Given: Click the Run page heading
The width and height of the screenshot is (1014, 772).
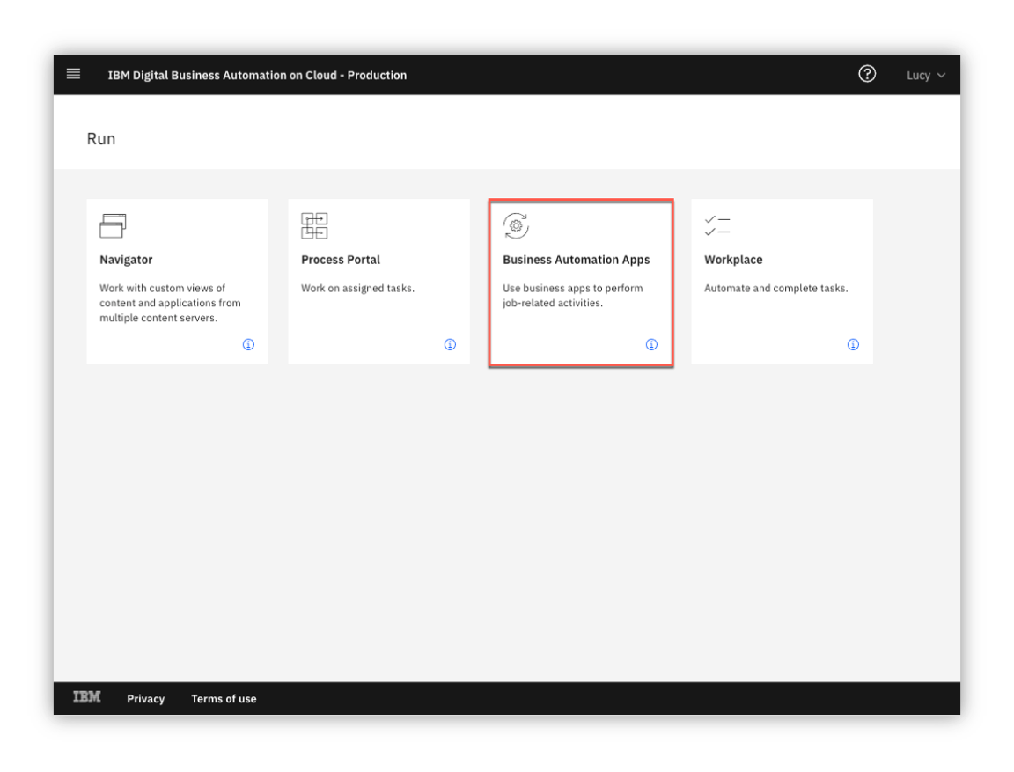Looking at the screenshot, I should click(101, 139).
